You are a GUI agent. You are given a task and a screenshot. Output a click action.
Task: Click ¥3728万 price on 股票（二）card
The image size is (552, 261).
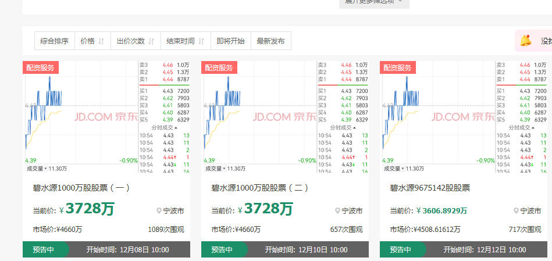point(265,209)
